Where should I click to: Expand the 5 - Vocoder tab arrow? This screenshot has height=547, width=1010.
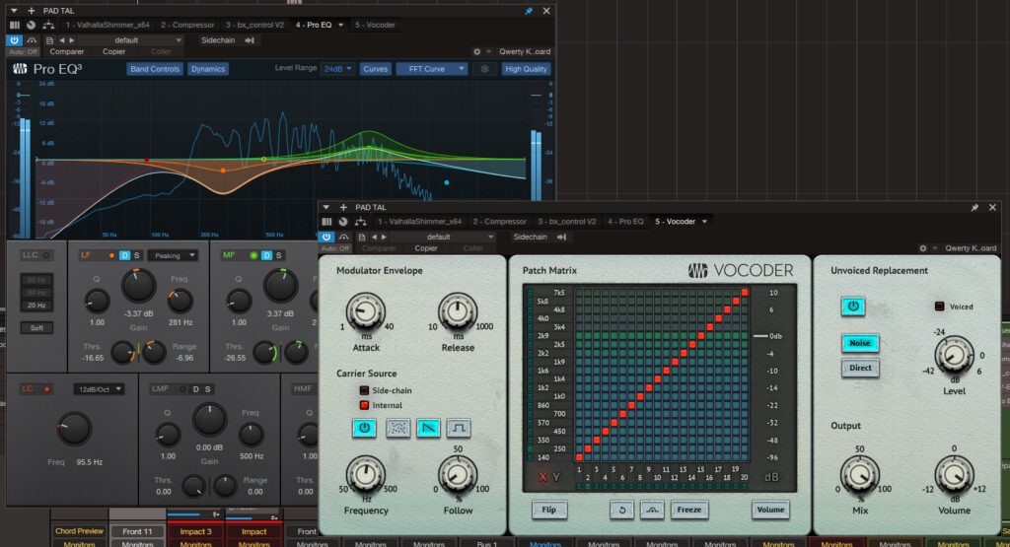(704, 222)
